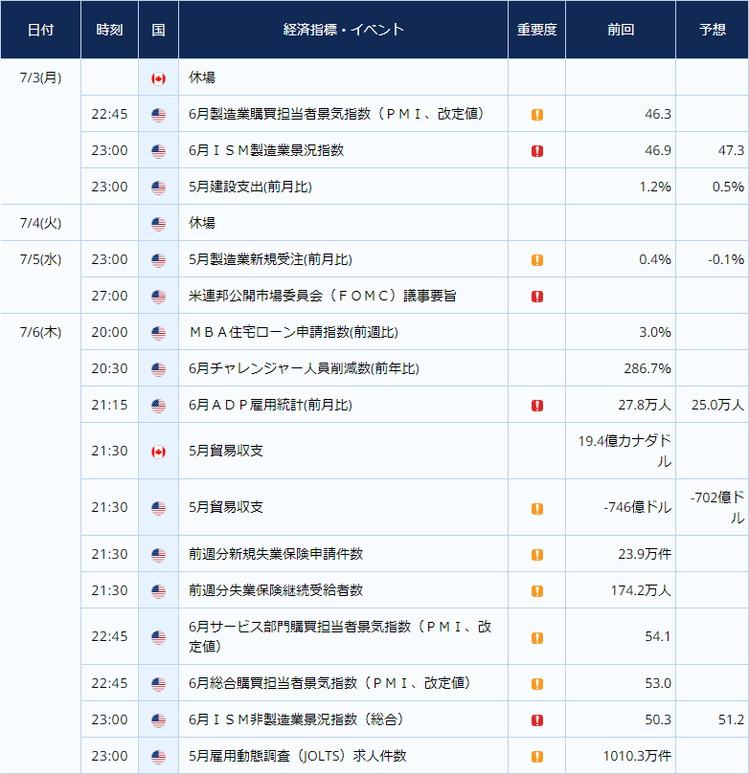This screenshot has width=749, height=774.
Task: Click the previous value 1010.3万件
Action: click(637, 756)
